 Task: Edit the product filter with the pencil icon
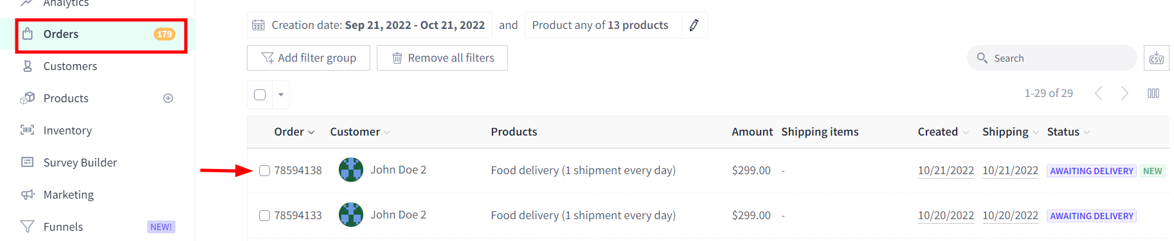click(x=694, y=25)
